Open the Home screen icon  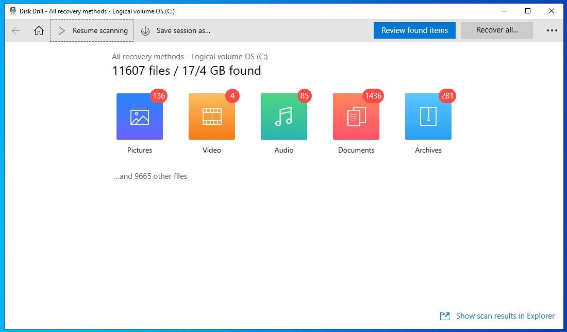(x=39, y=31)
